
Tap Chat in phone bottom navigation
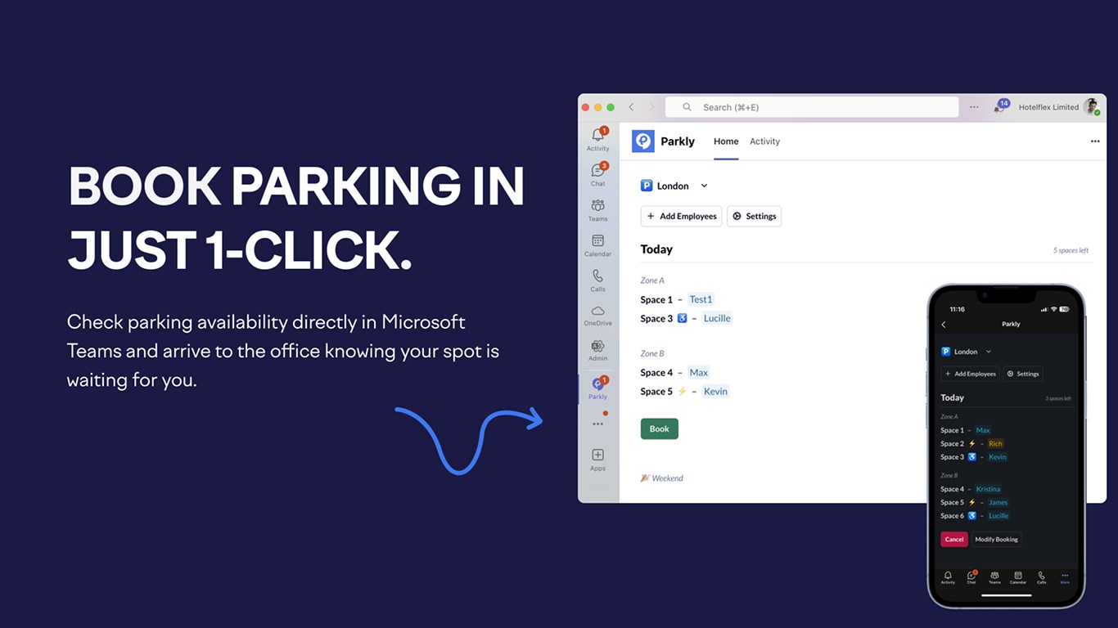(971, 577)
